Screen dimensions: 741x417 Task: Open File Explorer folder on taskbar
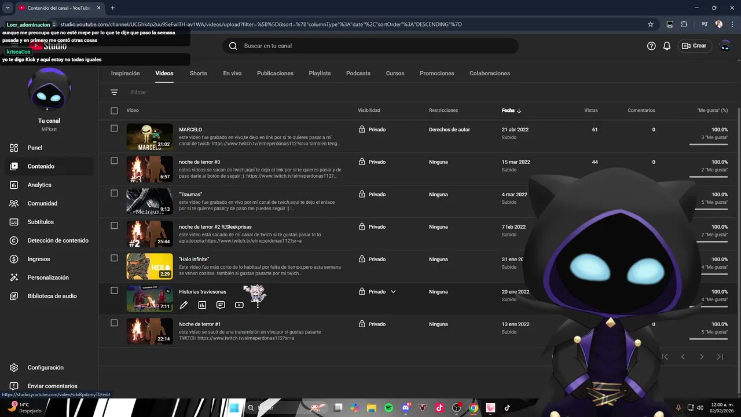tap(371, 408)
